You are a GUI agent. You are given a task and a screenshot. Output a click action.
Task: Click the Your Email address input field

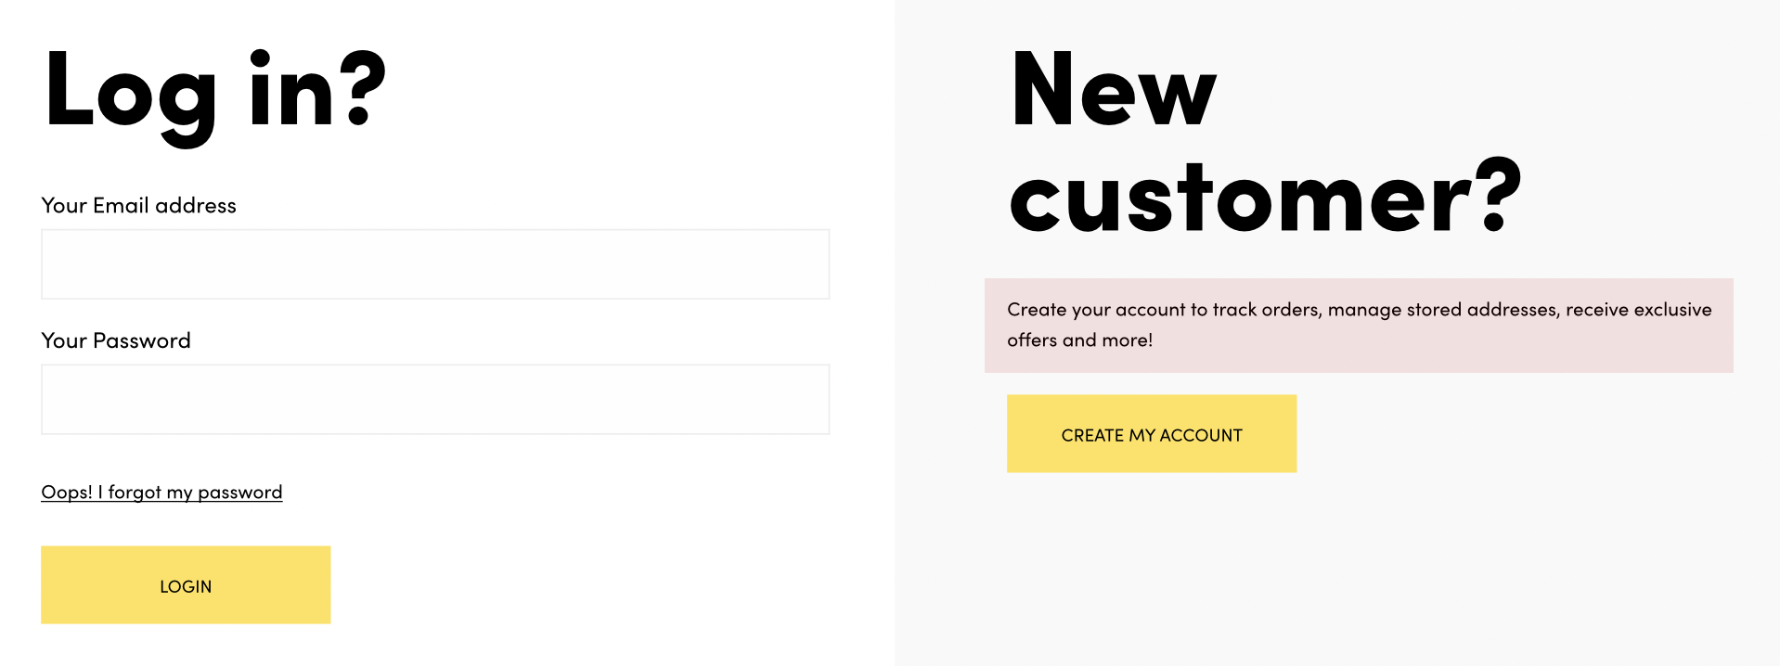[x=434, y=264]
